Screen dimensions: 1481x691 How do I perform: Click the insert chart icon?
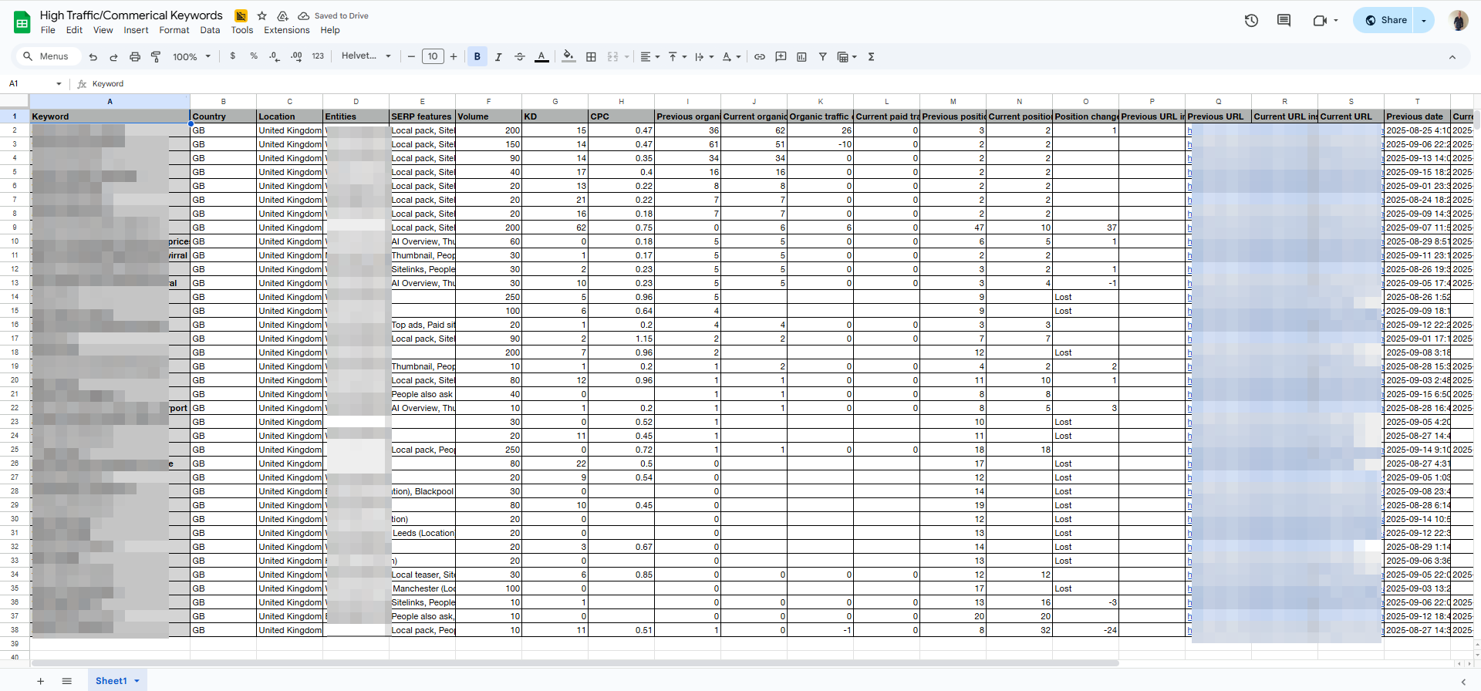tap(801, 56)
